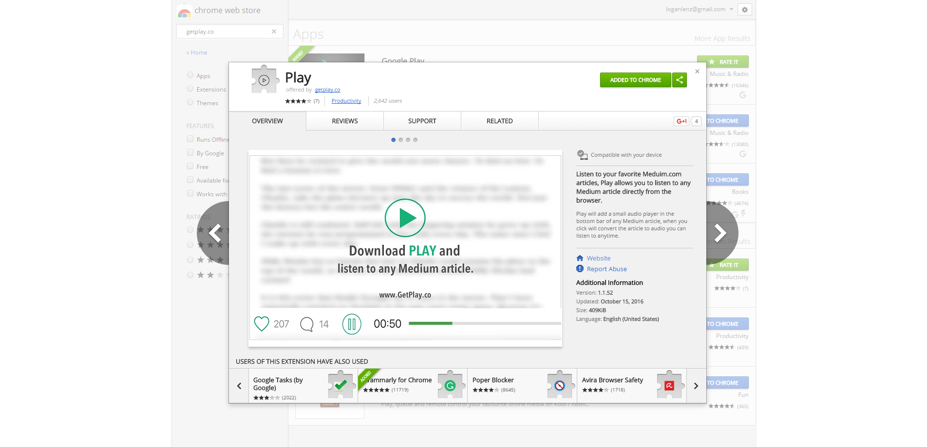Check the Free feature checkbox
Screen dimensions: 927x447
[x=190, y=166]
